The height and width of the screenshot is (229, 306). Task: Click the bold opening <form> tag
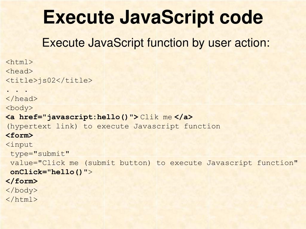pyautogui.click(x=19, y=135)
